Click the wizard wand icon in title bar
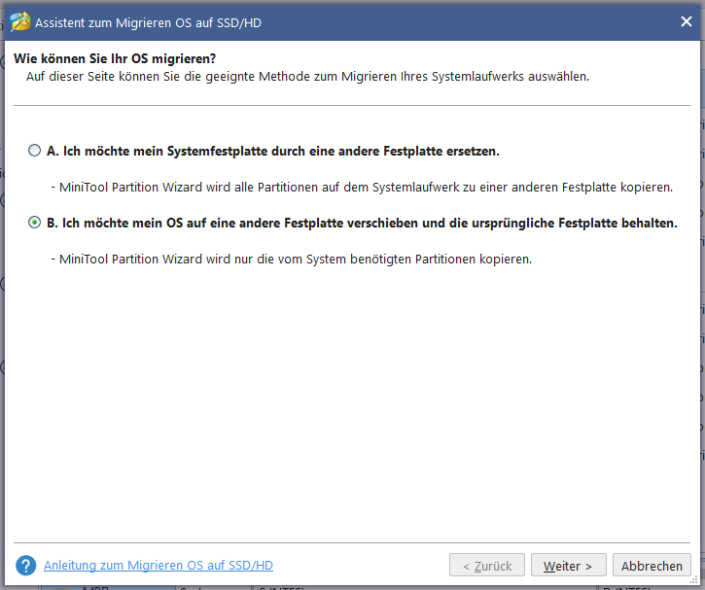The width and height of the screenshot is (705, 590). (19, 22)
